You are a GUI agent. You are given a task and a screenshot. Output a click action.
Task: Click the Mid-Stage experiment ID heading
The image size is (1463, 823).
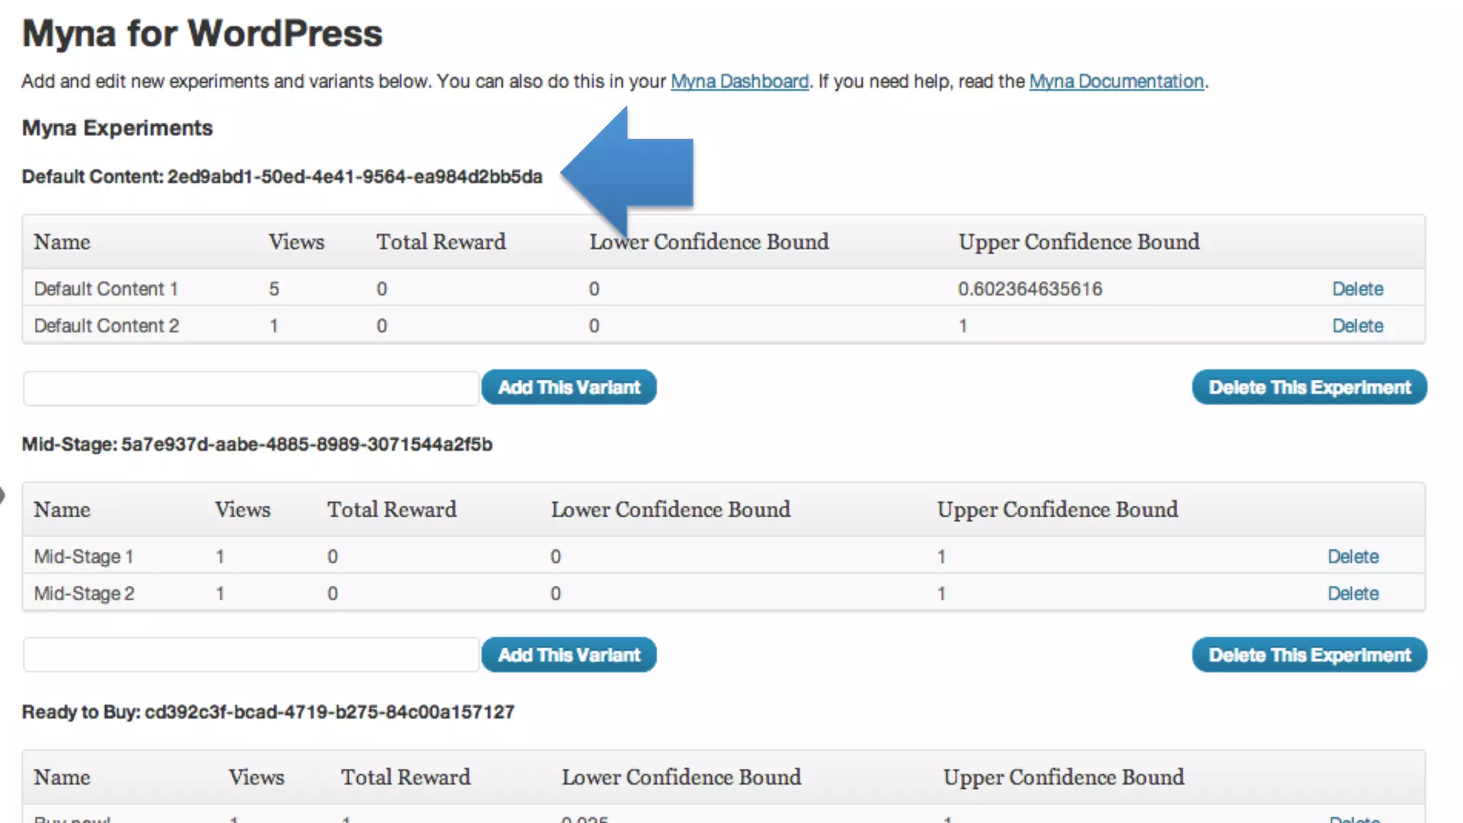[257, 444]
